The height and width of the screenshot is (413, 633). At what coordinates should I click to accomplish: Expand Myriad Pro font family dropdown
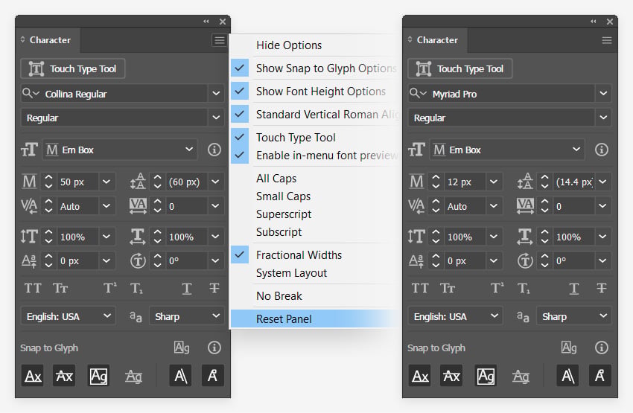coord(603,94)
